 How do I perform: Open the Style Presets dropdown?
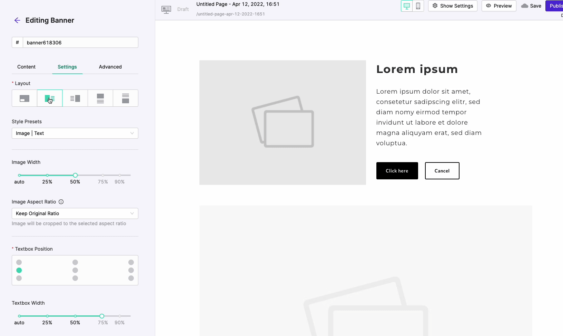click(75, 133)
